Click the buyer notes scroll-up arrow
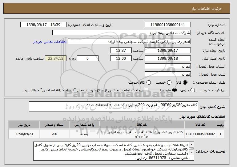This screenshot has height=167, width=237. pos(191,145)
